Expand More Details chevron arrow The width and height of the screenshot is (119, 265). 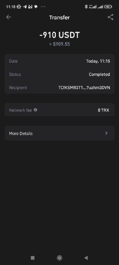pos(106,133)
